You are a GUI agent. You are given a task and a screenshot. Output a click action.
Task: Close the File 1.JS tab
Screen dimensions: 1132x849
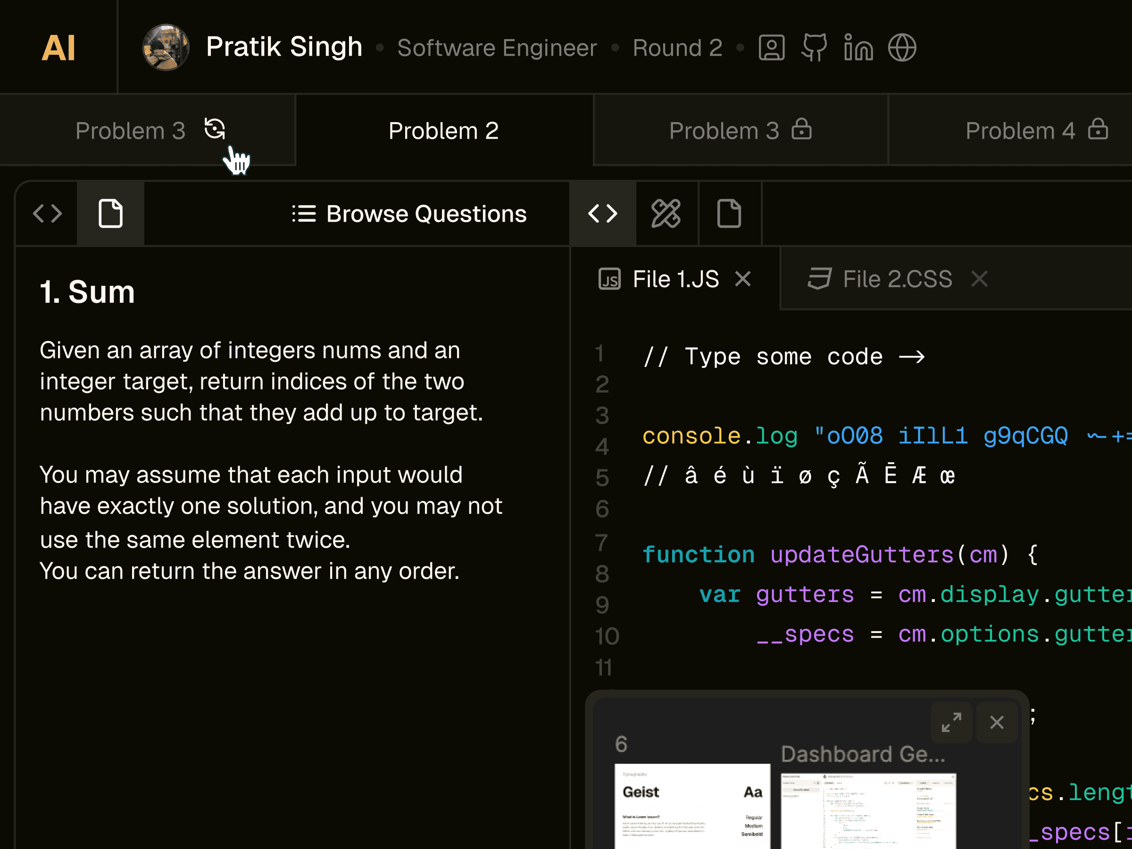[742, 279]
